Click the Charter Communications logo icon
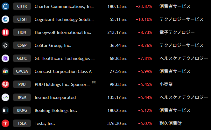The image size is (211, 130). (5, 6)
